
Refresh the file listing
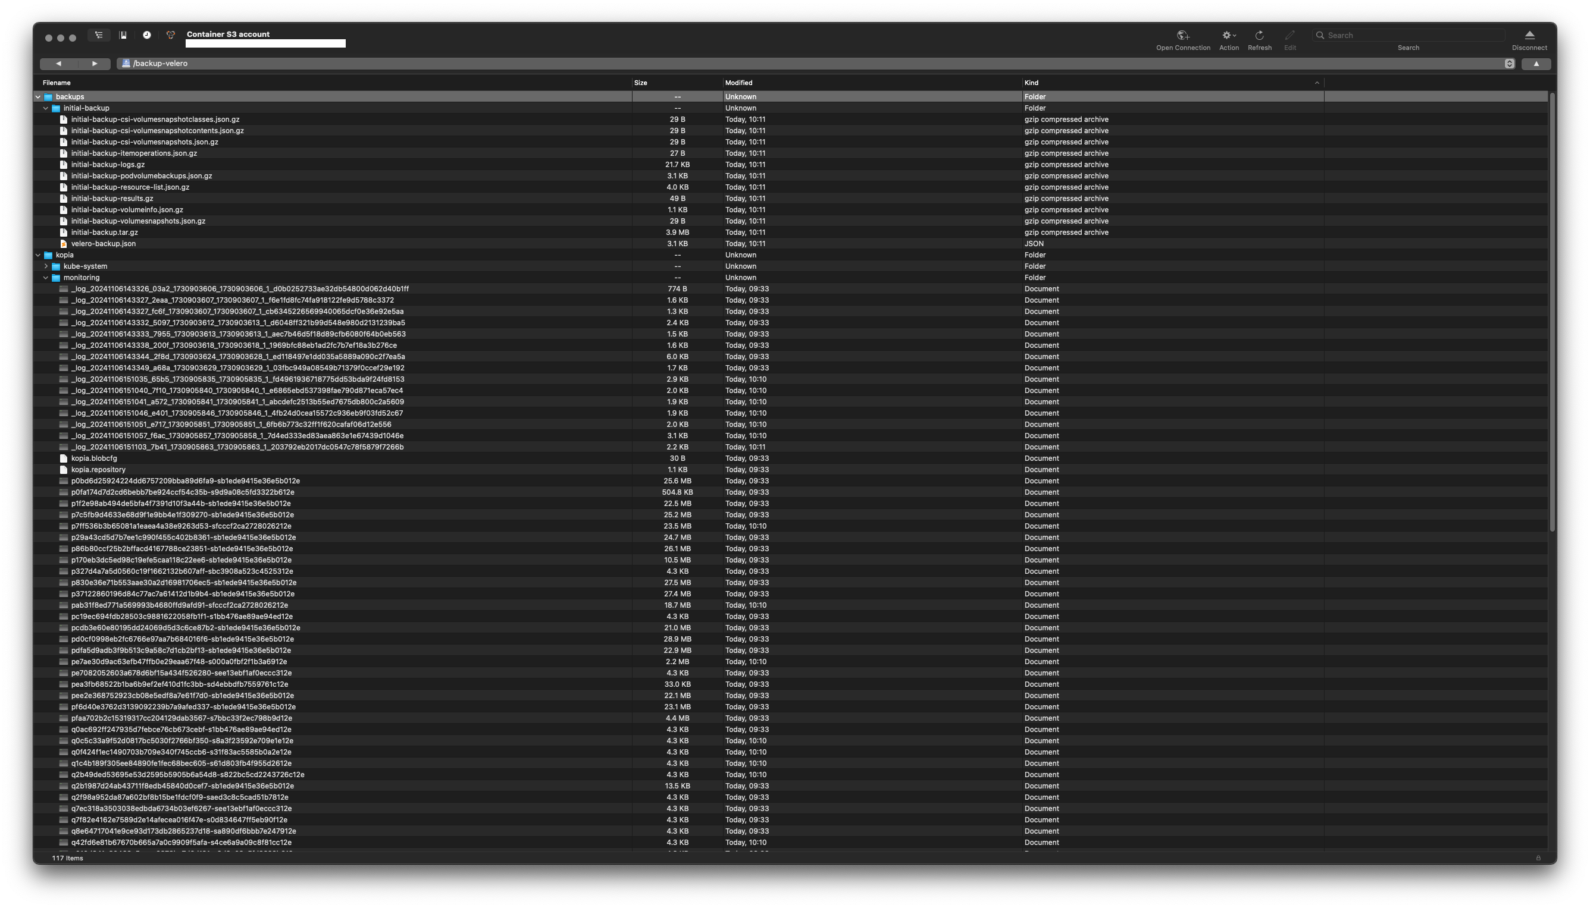point(1259,36)
